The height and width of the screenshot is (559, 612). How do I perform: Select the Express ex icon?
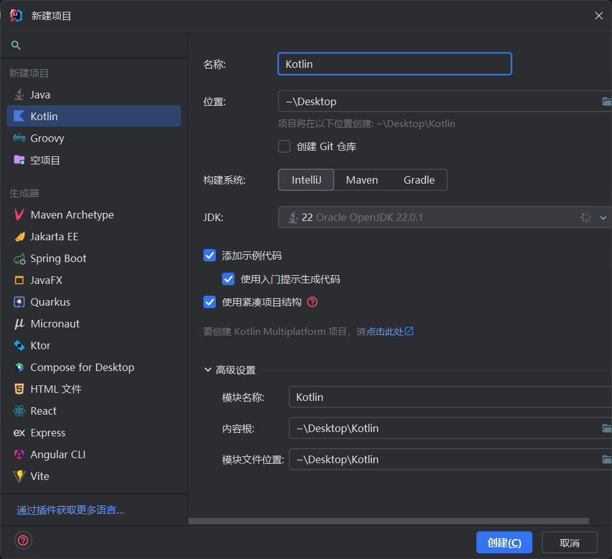point(19,433)
